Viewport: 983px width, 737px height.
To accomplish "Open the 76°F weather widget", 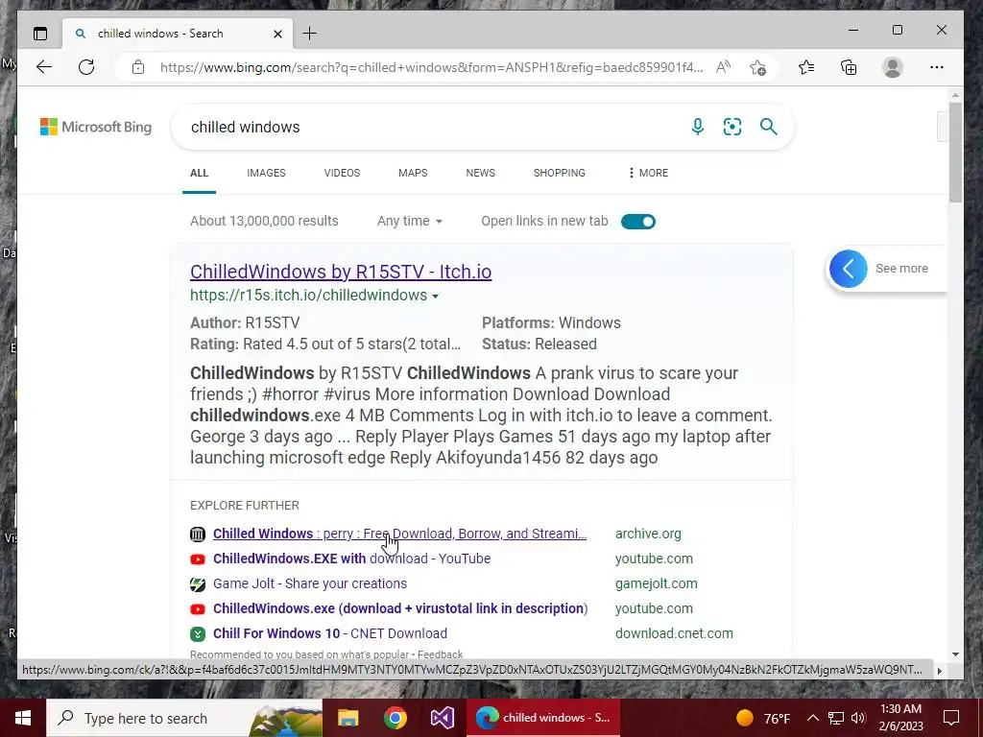I will [764, 718].
